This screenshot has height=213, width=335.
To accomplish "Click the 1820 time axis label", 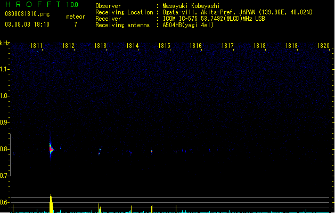I will pos(323,46).
